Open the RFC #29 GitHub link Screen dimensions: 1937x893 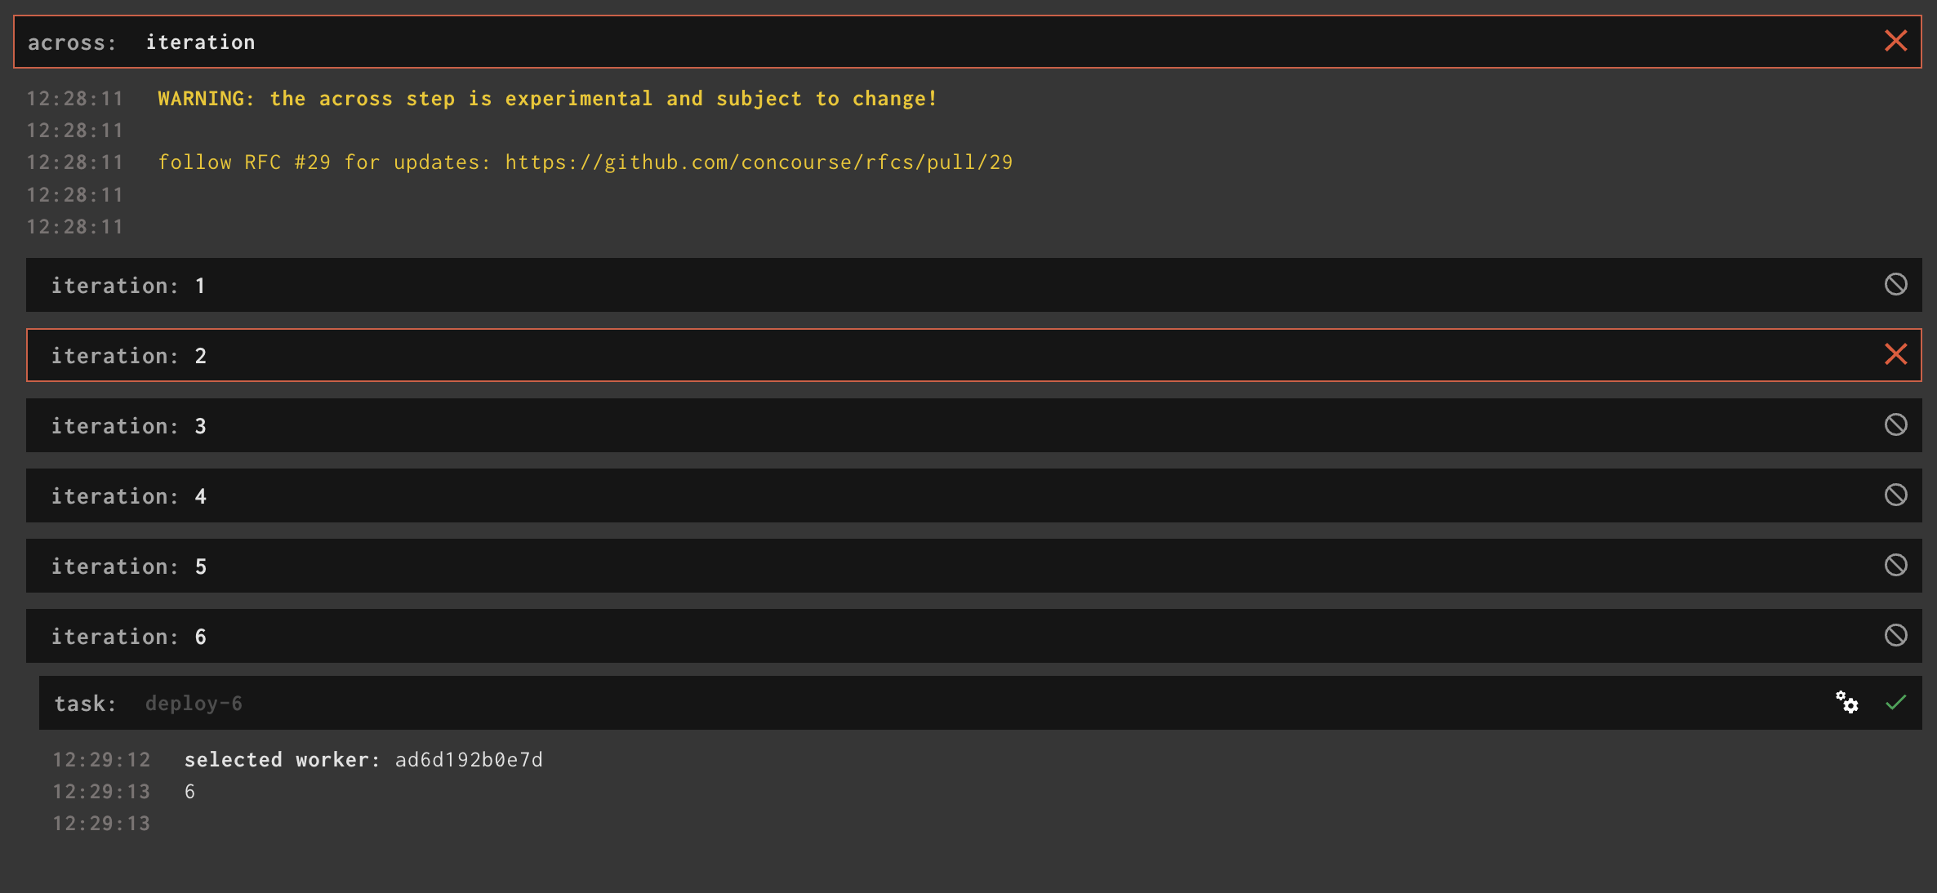coord(758,162)
